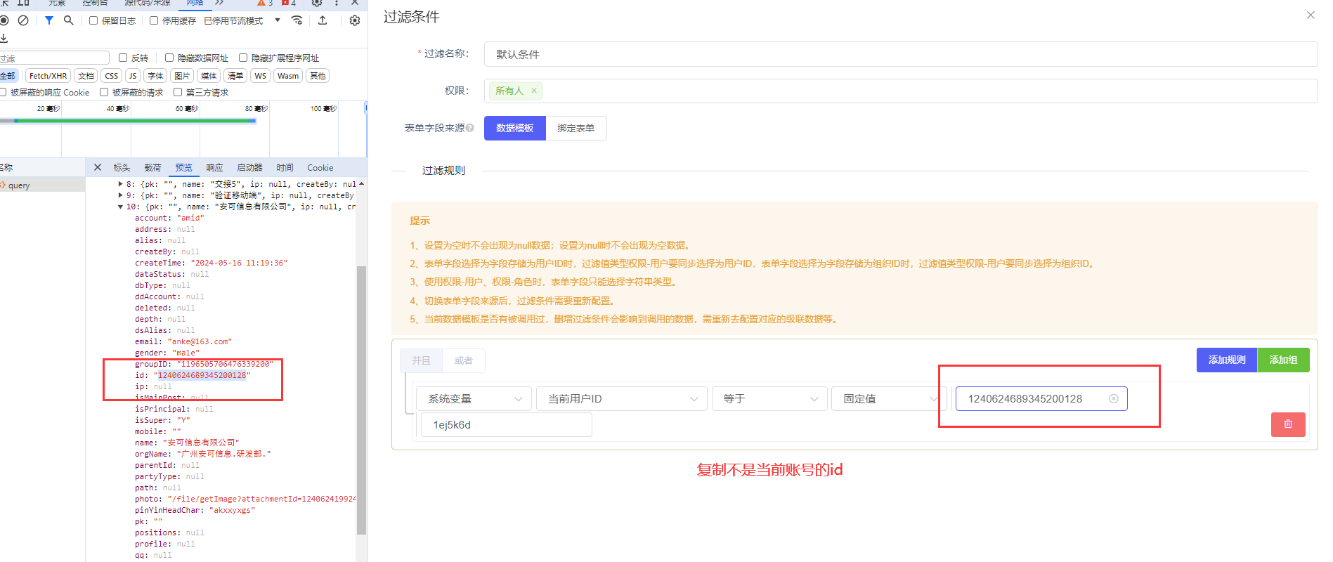Viewport: 1333px width, 562px height.
Task: Click the green 添加组 button
Action: 1283,360
